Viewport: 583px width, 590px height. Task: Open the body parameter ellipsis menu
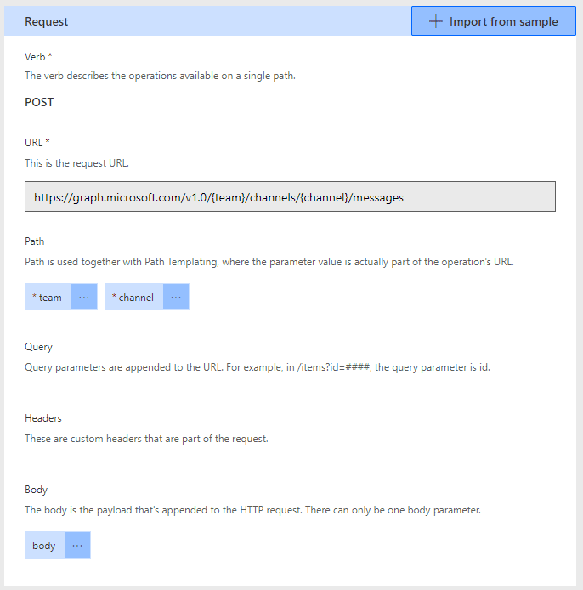click(77, 545)
